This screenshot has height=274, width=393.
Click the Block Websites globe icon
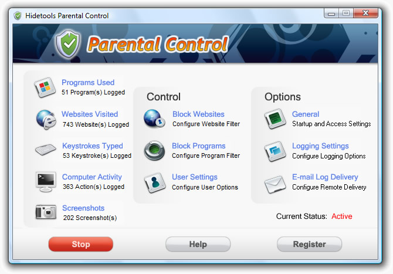point(154,119)
